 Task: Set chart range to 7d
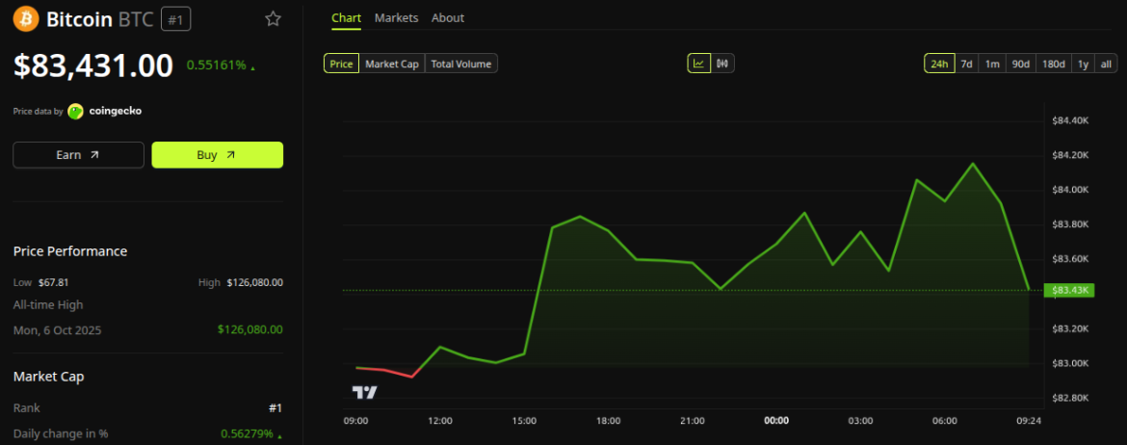pyautogui.click(x=967, y=64)
